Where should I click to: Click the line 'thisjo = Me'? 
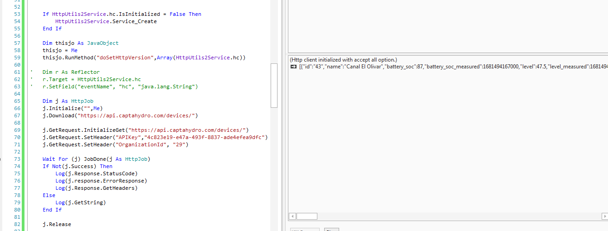(x=60, y=50)
